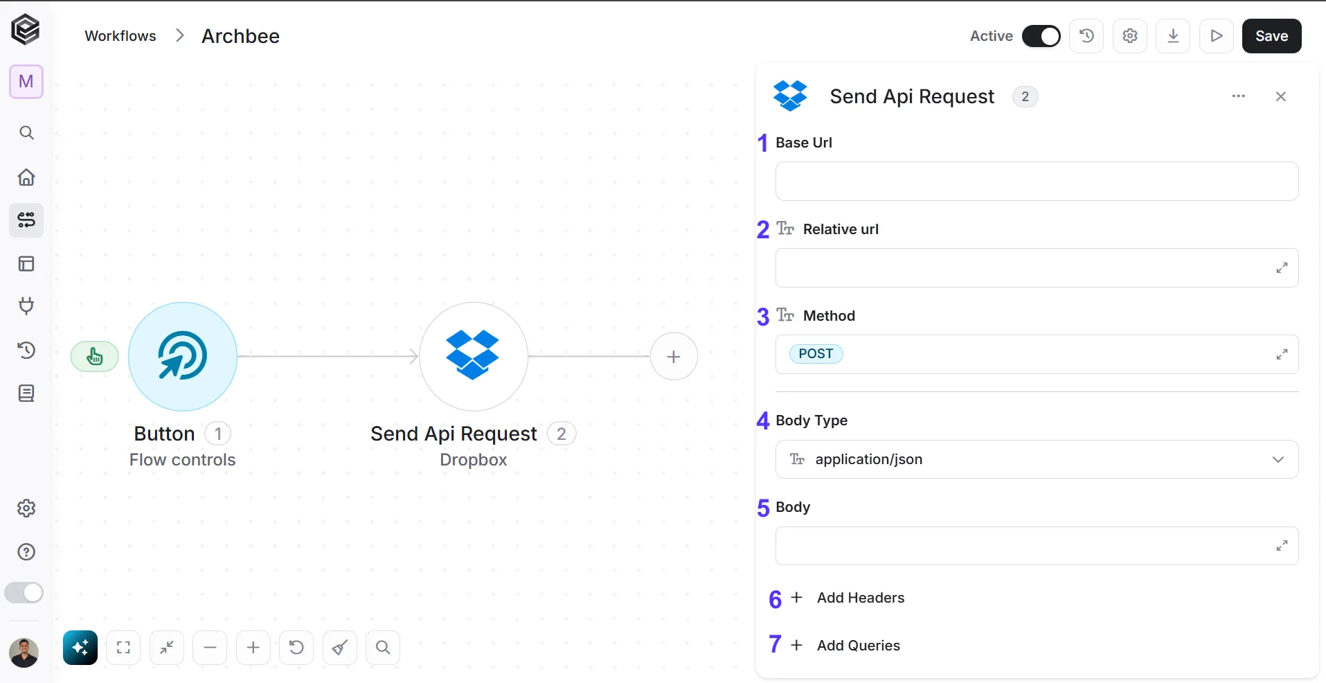Open workflow settings gear in the top bar

click(x=1130, y=36)
